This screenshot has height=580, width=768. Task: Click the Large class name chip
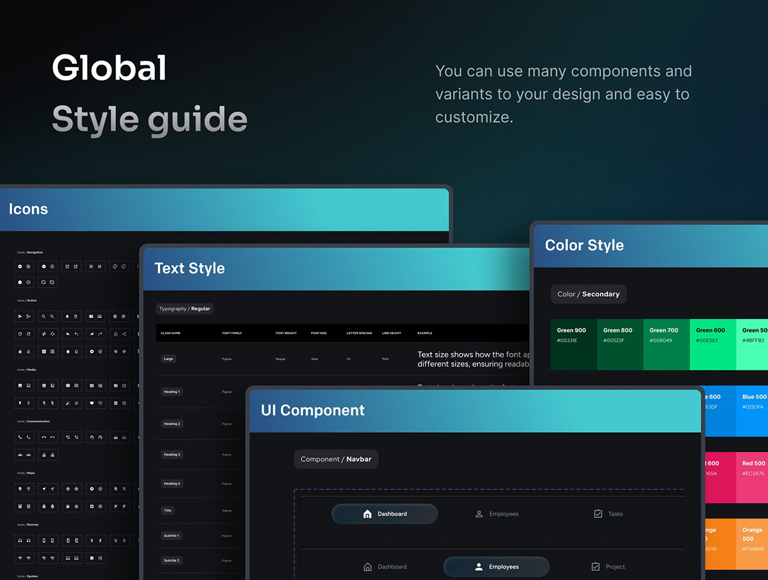168,359
